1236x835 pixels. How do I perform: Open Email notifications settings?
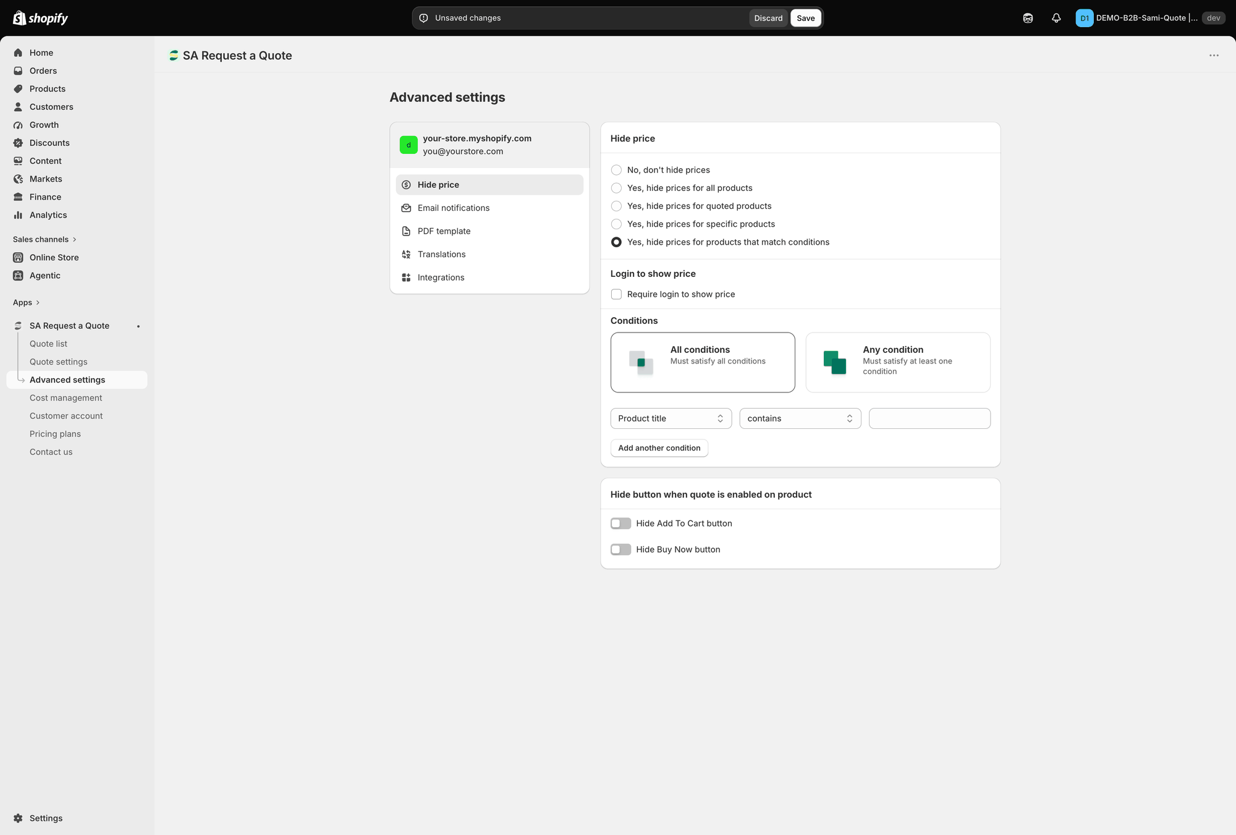(489, 208)
